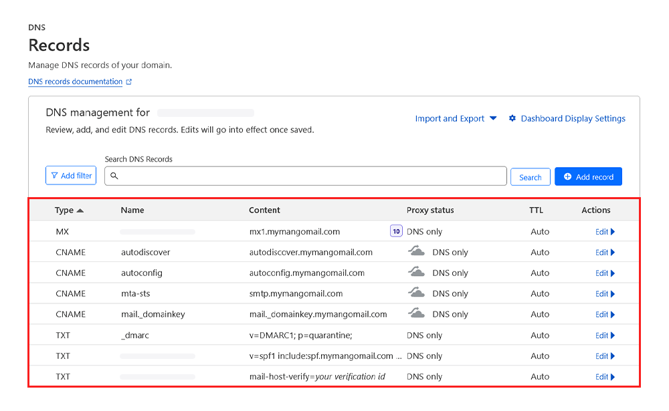Viewport: 669px width, 411px height.
Task: Click the priority 10 badge on MX row
Action: coord(396,231)
